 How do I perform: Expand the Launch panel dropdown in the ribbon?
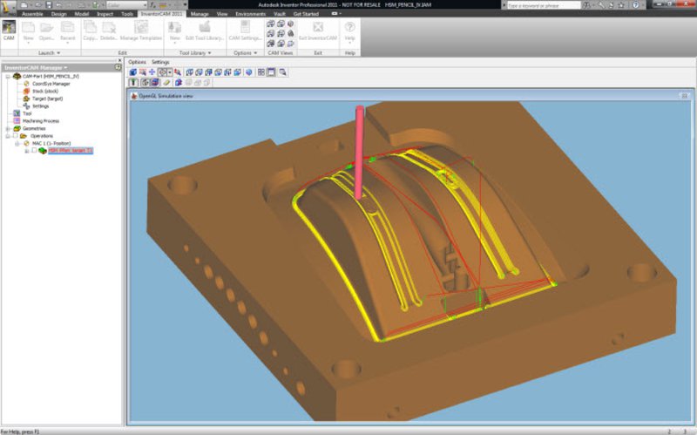[58, 53]
